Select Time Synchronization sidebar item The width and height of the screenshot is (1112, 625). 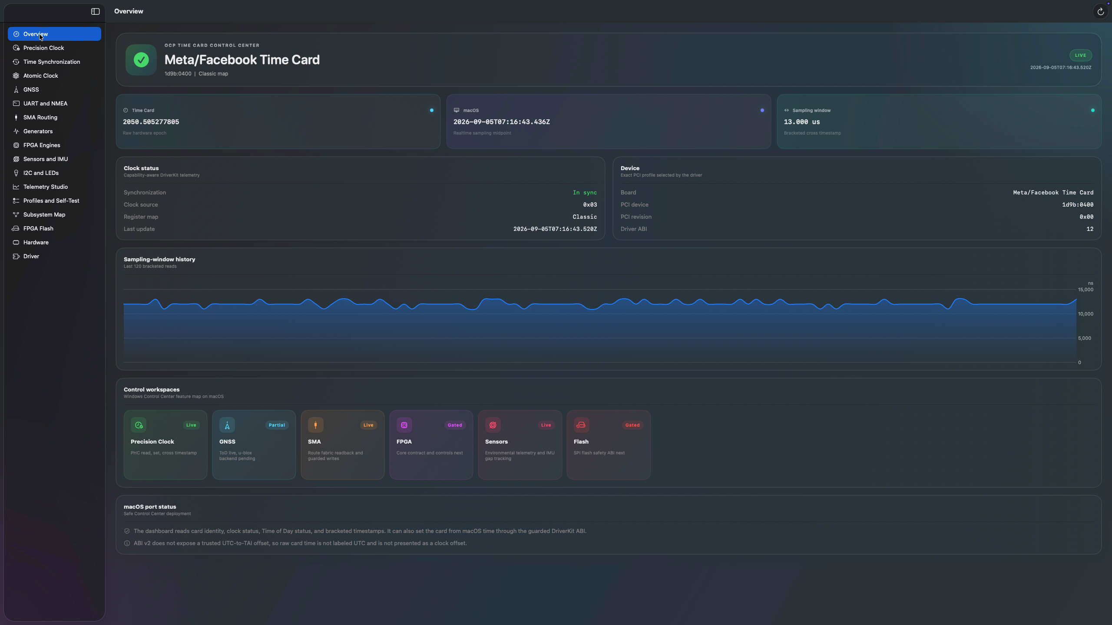(54, 62)
